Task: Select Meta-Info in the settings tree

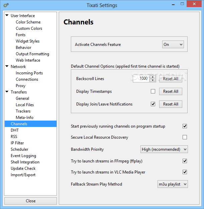Action: [24, 118]
